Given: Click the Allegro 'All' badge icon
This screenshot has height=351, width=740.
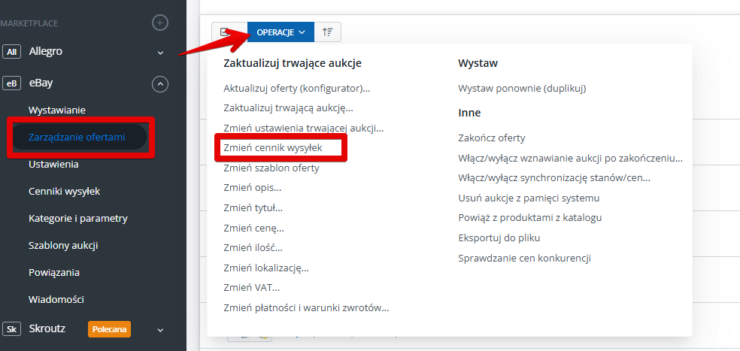Looking at the screenshot, I should point(12,52).
